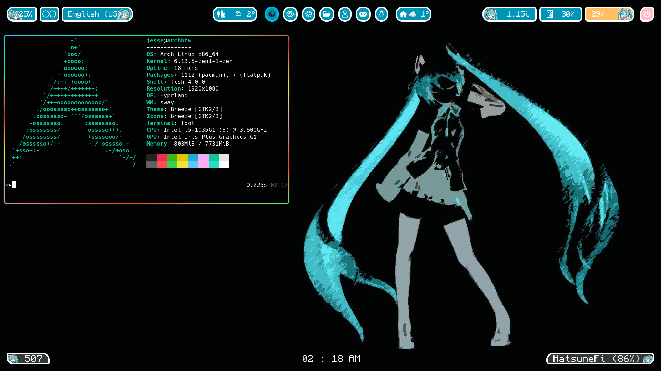Toggle the infinity-symbol module
The height and width of the screenshot is (371, 661).
point(49,14)
